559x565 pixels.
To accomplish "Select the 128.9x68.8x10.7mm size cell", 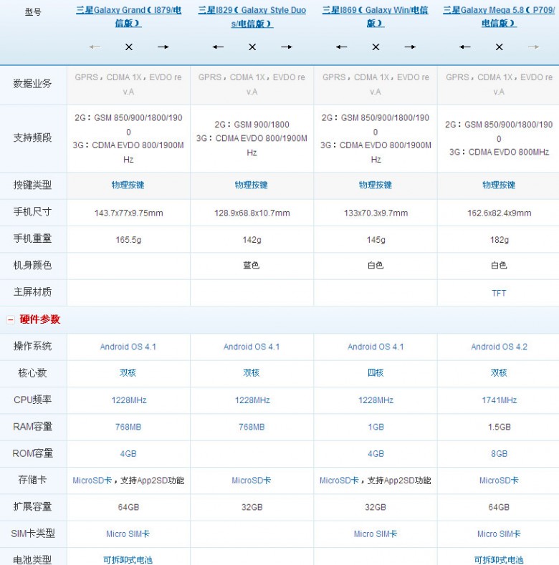I will pos(252,213).
